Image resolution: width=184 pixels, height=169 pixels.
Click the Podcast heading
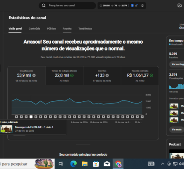pos(175,144)
